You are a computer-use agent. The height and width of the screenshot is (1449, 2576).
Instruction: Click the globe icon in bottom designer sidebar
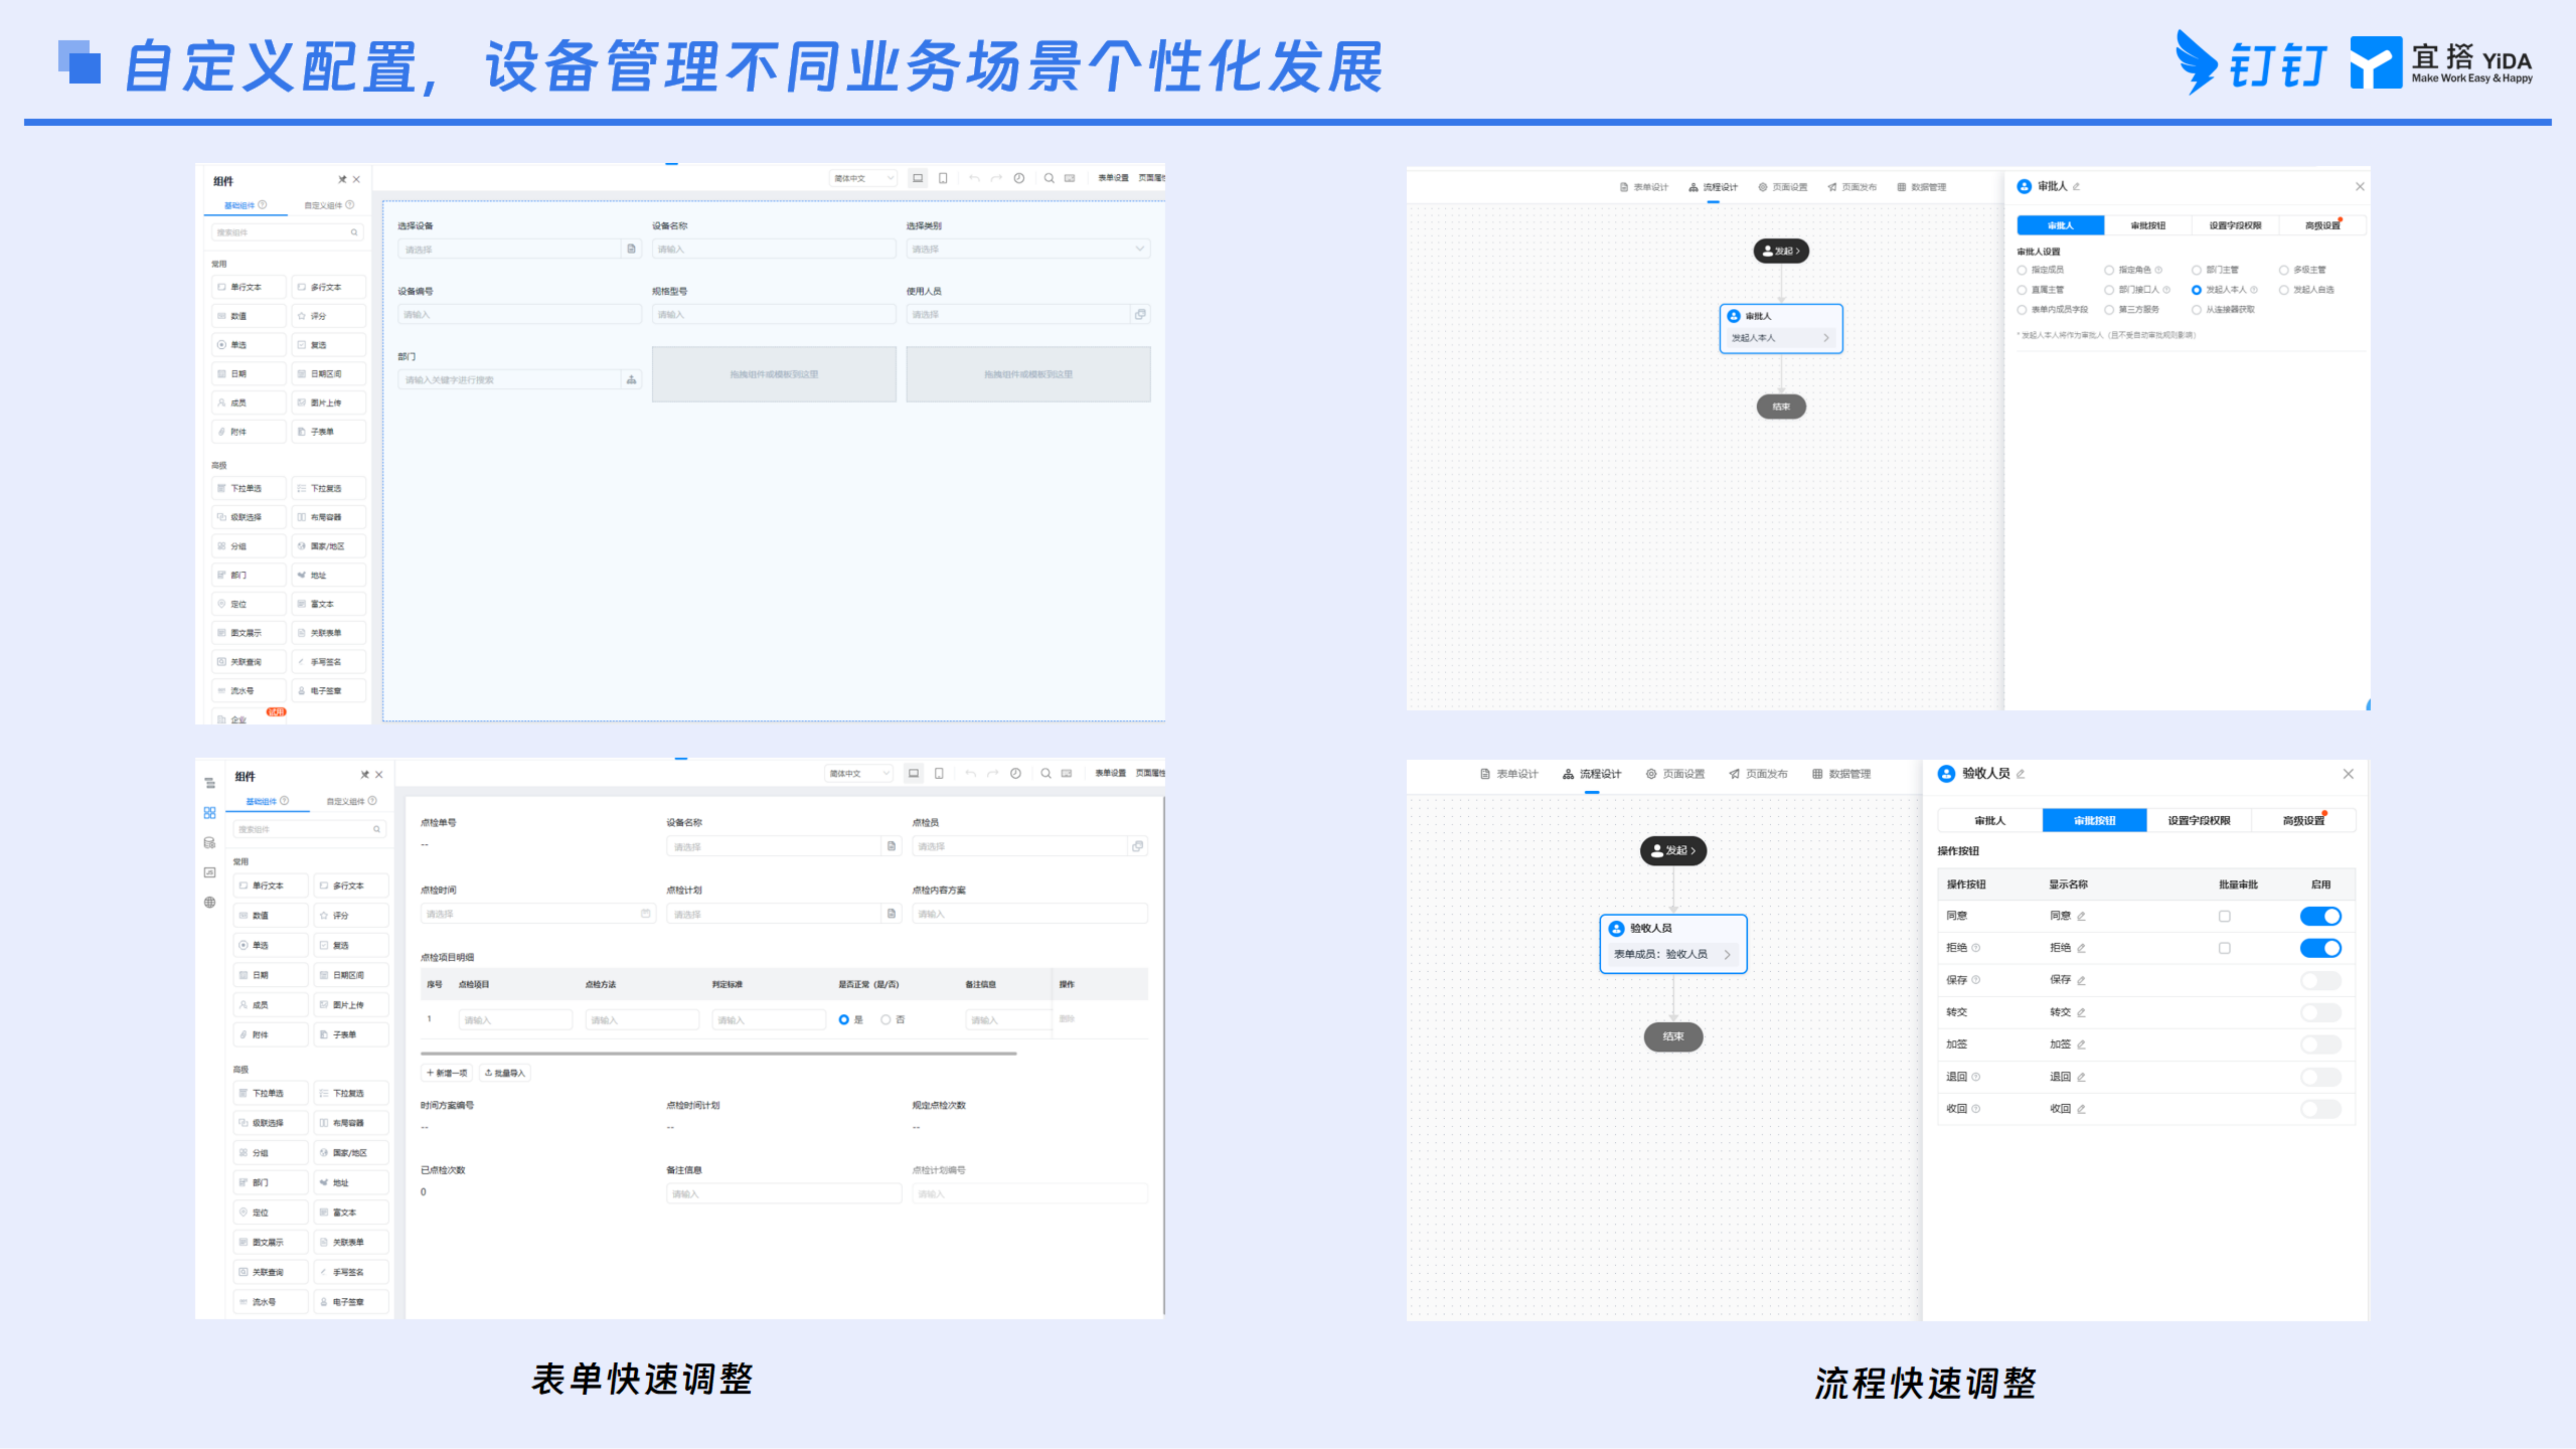(x=210, y=902)
